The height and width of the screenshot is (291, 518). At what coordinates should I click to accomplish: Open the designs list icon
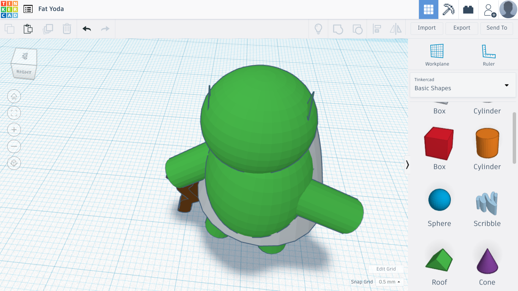tap(28, 9)
